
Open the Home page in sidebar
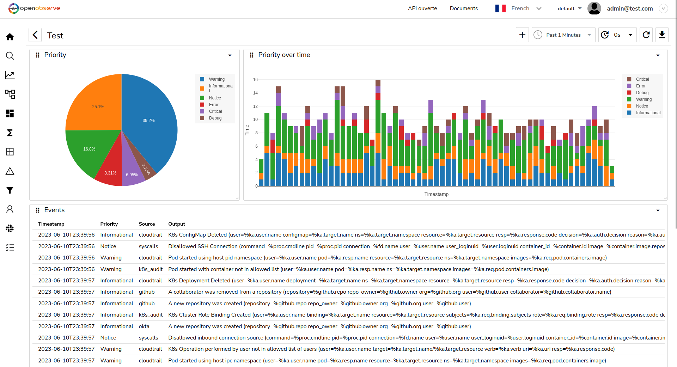tap(10, 37)
